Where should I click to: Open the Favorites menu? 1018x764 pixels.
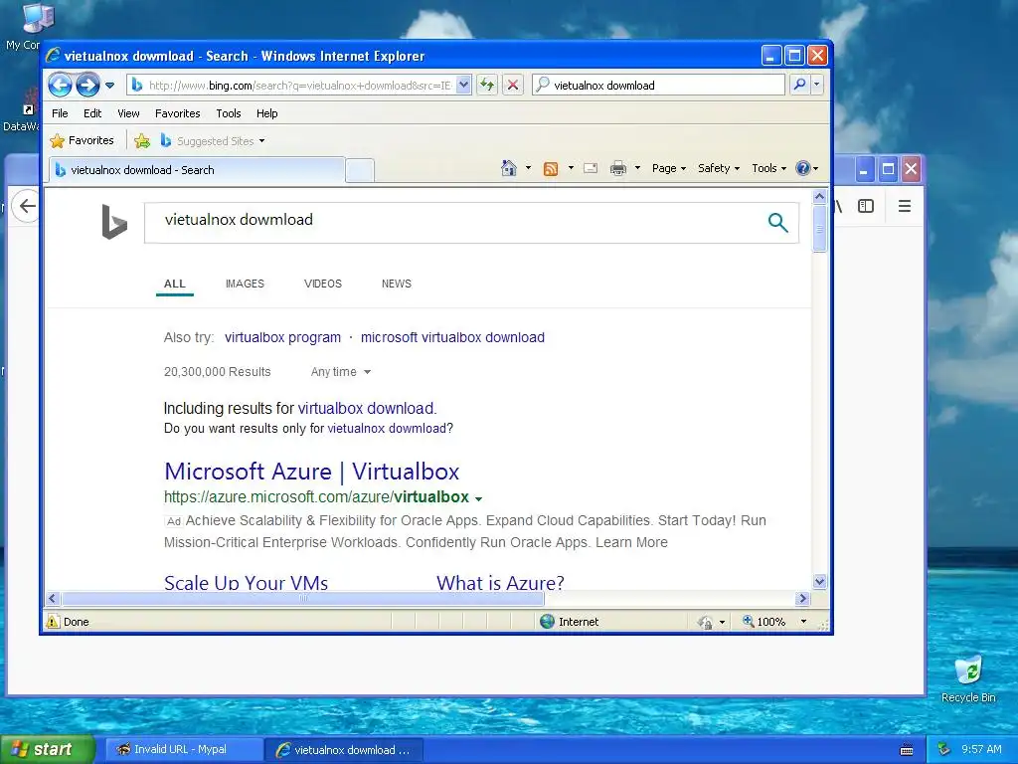(x=177, y=113)
